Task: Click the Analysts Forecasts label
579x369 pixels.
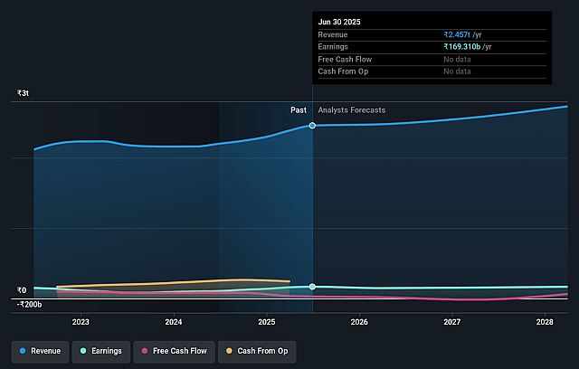Action: tap(352, 110)
